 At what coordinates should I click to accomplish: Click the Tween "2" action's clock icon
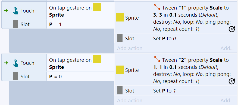coord(232,81)
